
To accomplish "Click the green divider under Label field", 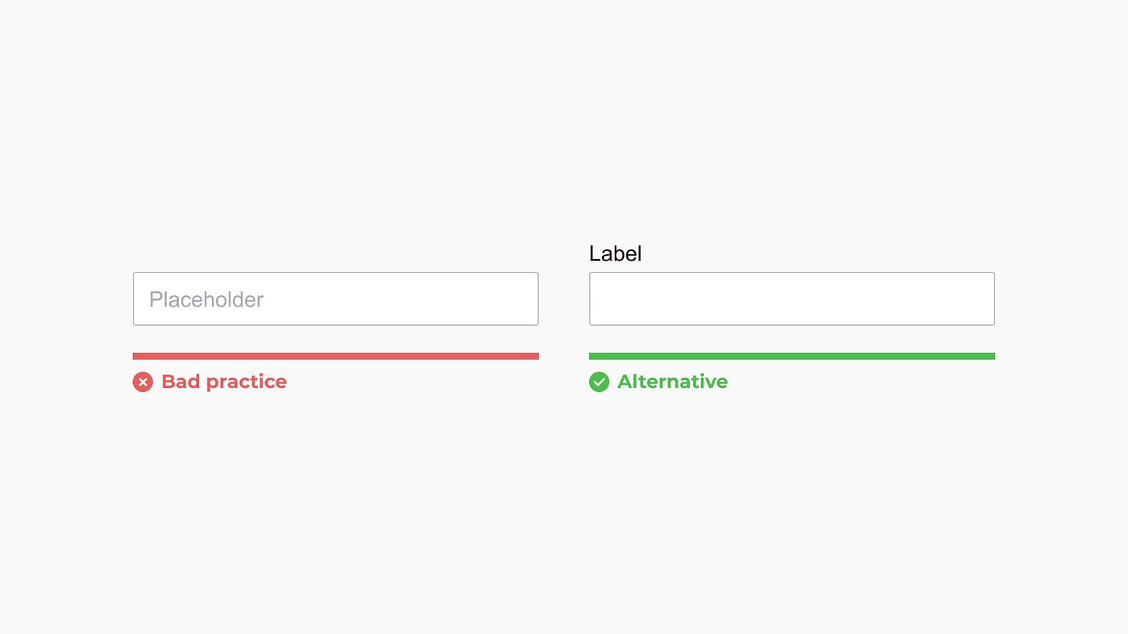I will click(x=792, y=356).
